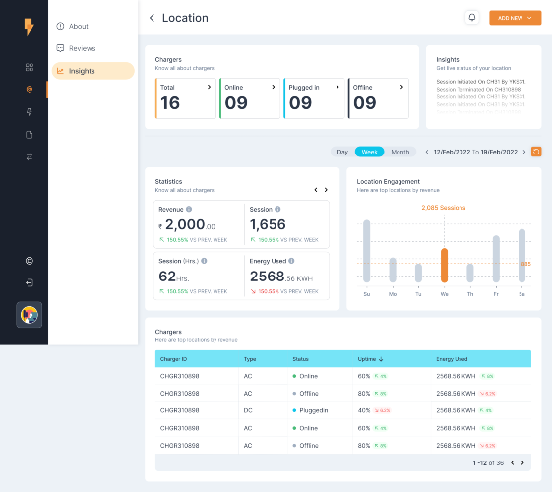552x492 pixels.
Task: Click the Session (Hrs) info icon
Action: click(204, 261)
